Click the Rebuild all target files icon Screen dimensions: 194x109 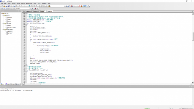(x=6, y=9)
